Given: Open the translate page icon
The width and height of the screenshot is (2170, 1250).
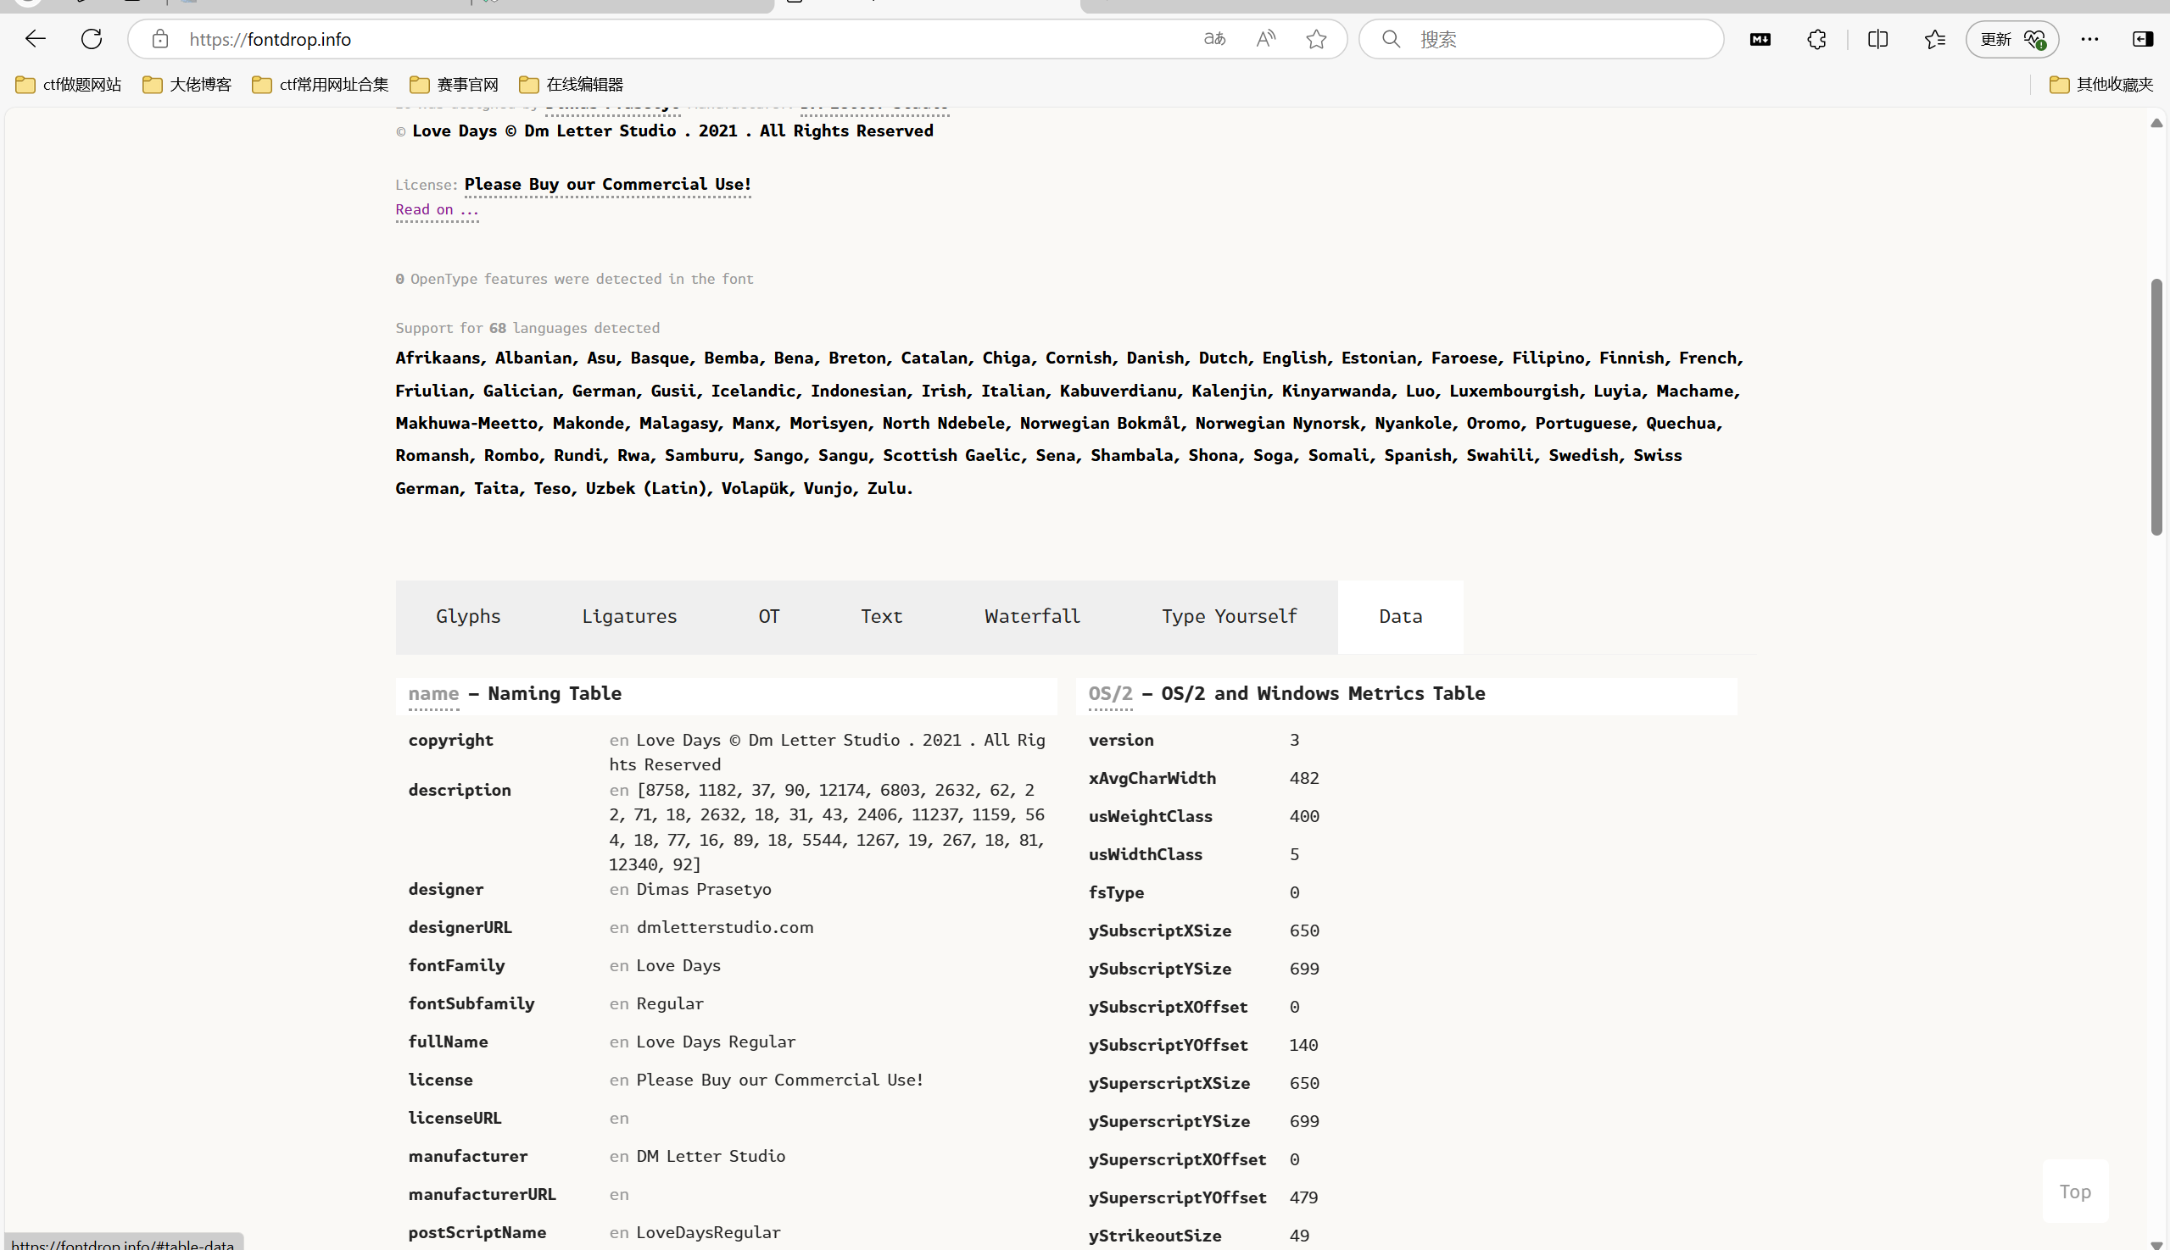Looking at the screenshot, I should tap(1213, 39).
